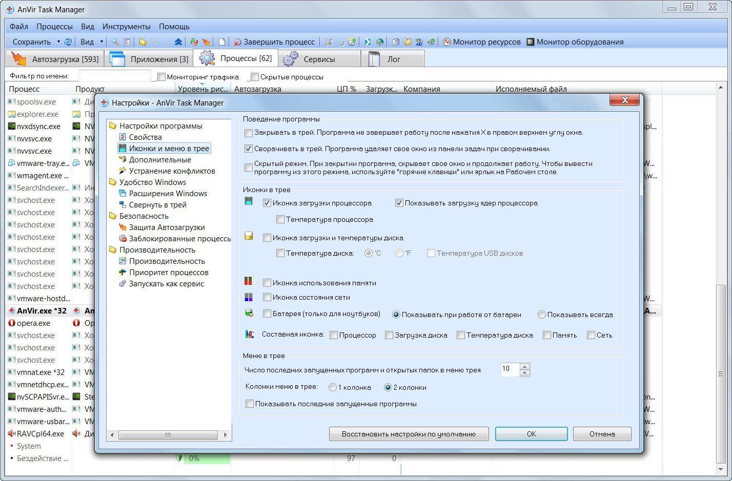Click the refresh icon next to Сохранить
732x481 pixels.
point(68,42)
